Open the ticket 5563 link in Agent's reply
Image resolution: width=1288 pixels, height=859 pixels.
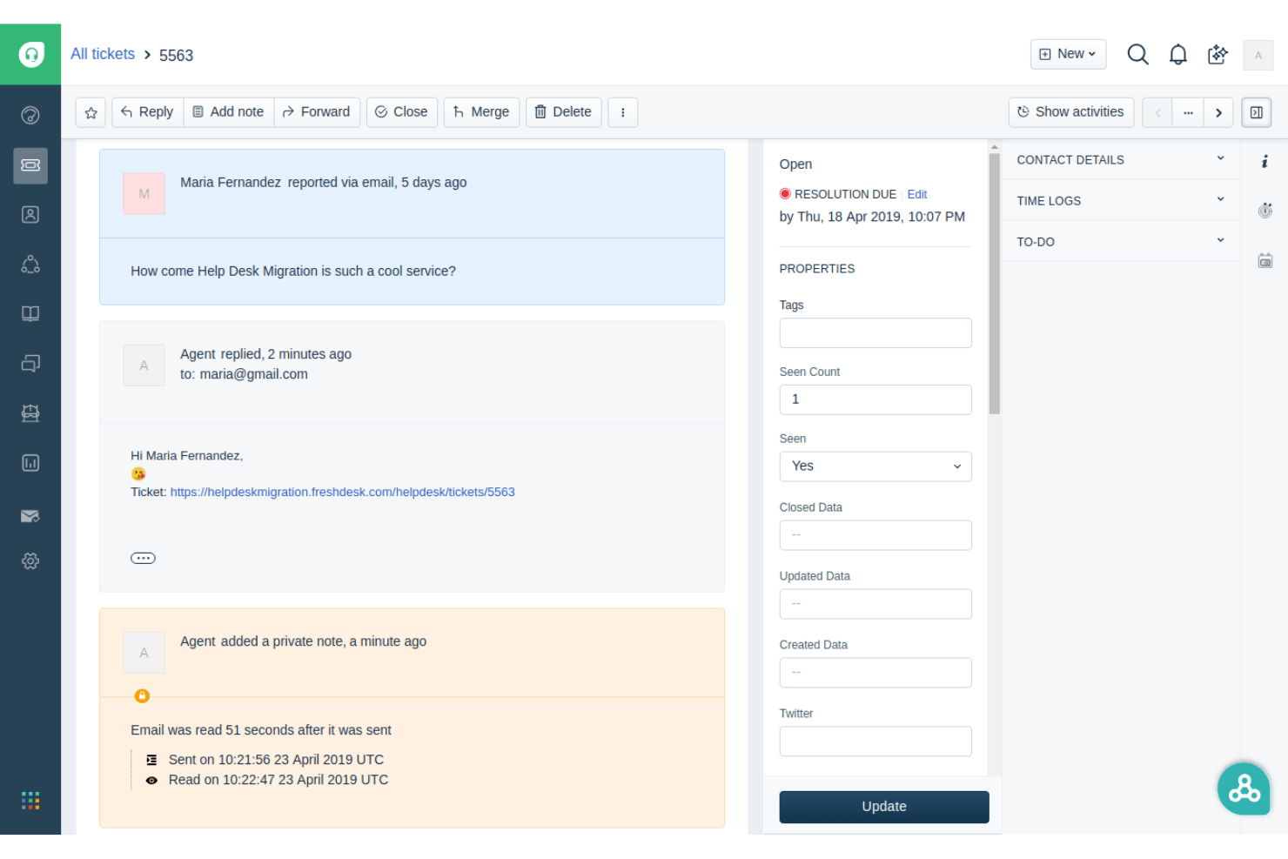tap(342, 492)
